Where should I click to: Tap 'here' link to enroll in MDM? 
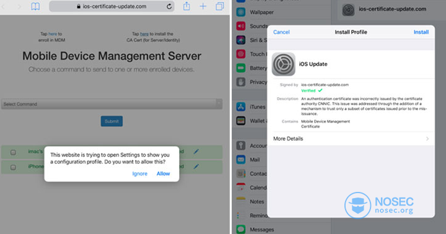[53, 34]
